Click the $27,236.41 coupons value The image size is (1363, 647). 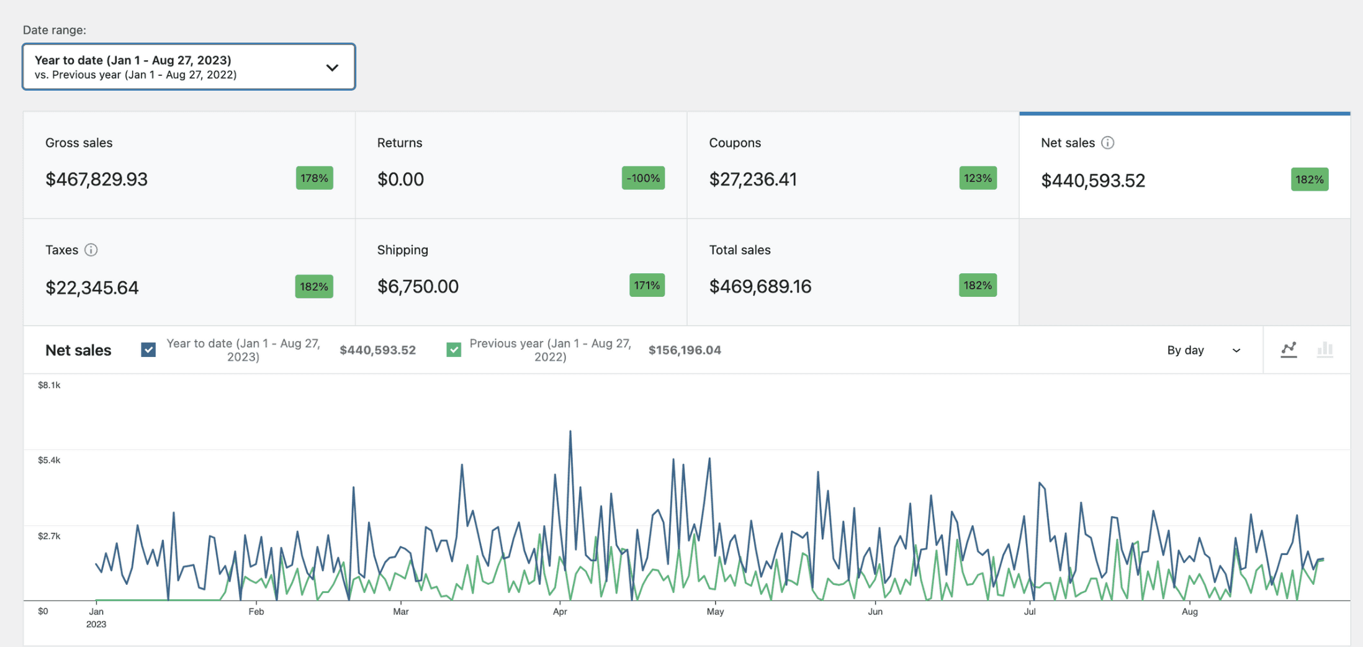(x=753, y=179)
